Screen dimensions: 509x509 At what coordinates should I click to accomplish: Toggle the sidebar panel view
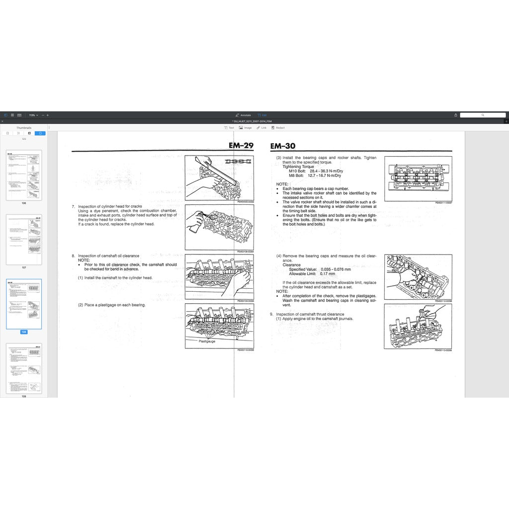[6, 115]
